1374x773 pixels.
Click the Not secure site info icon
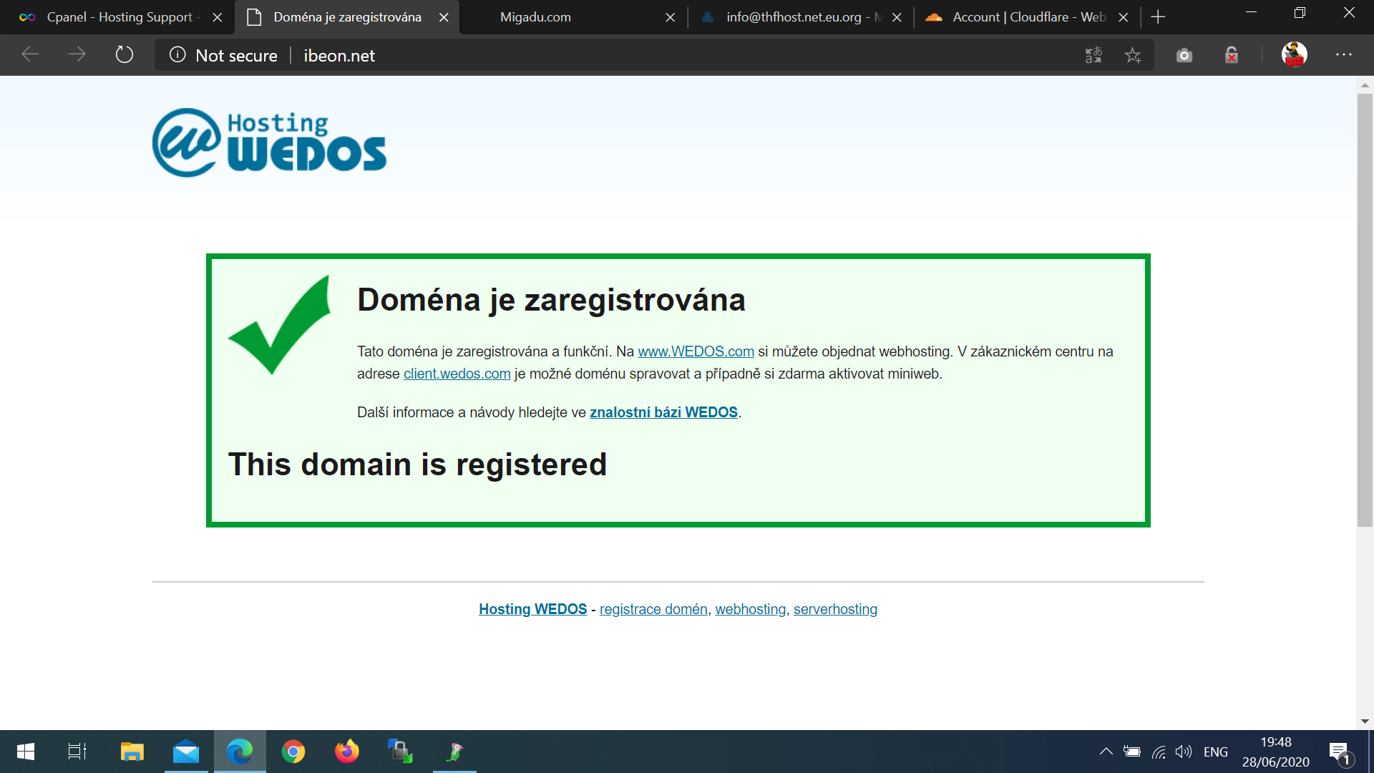point(177,55)
